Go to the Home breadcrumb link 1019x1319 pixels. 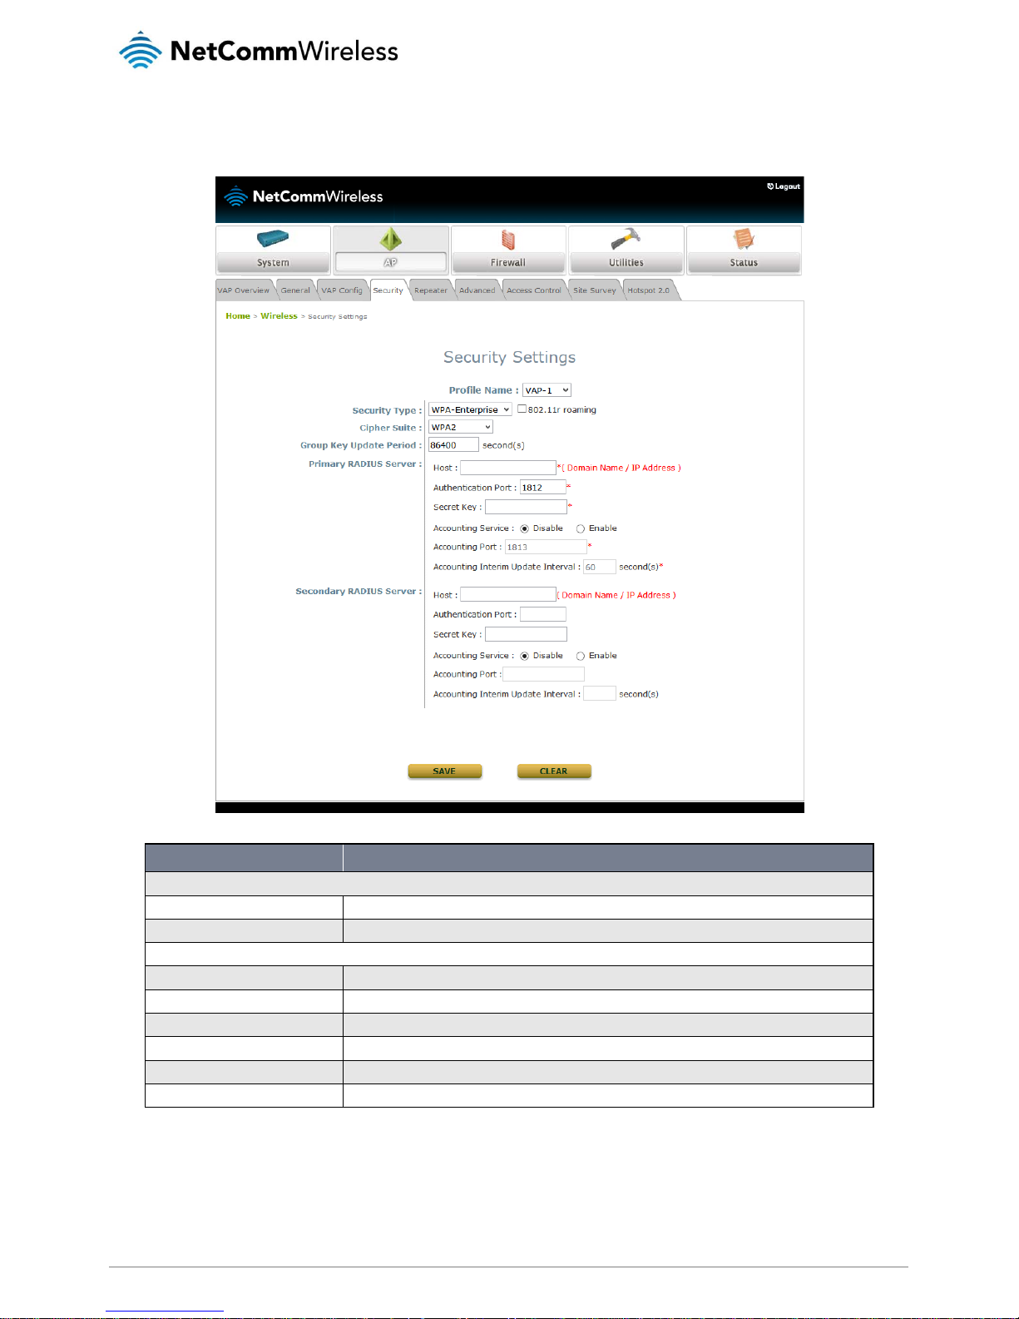pyautogui.click(x=238, y=316)
